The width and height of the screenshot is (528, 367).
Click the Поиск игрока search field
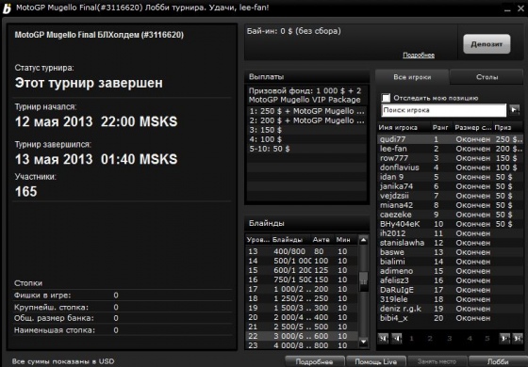444,110
